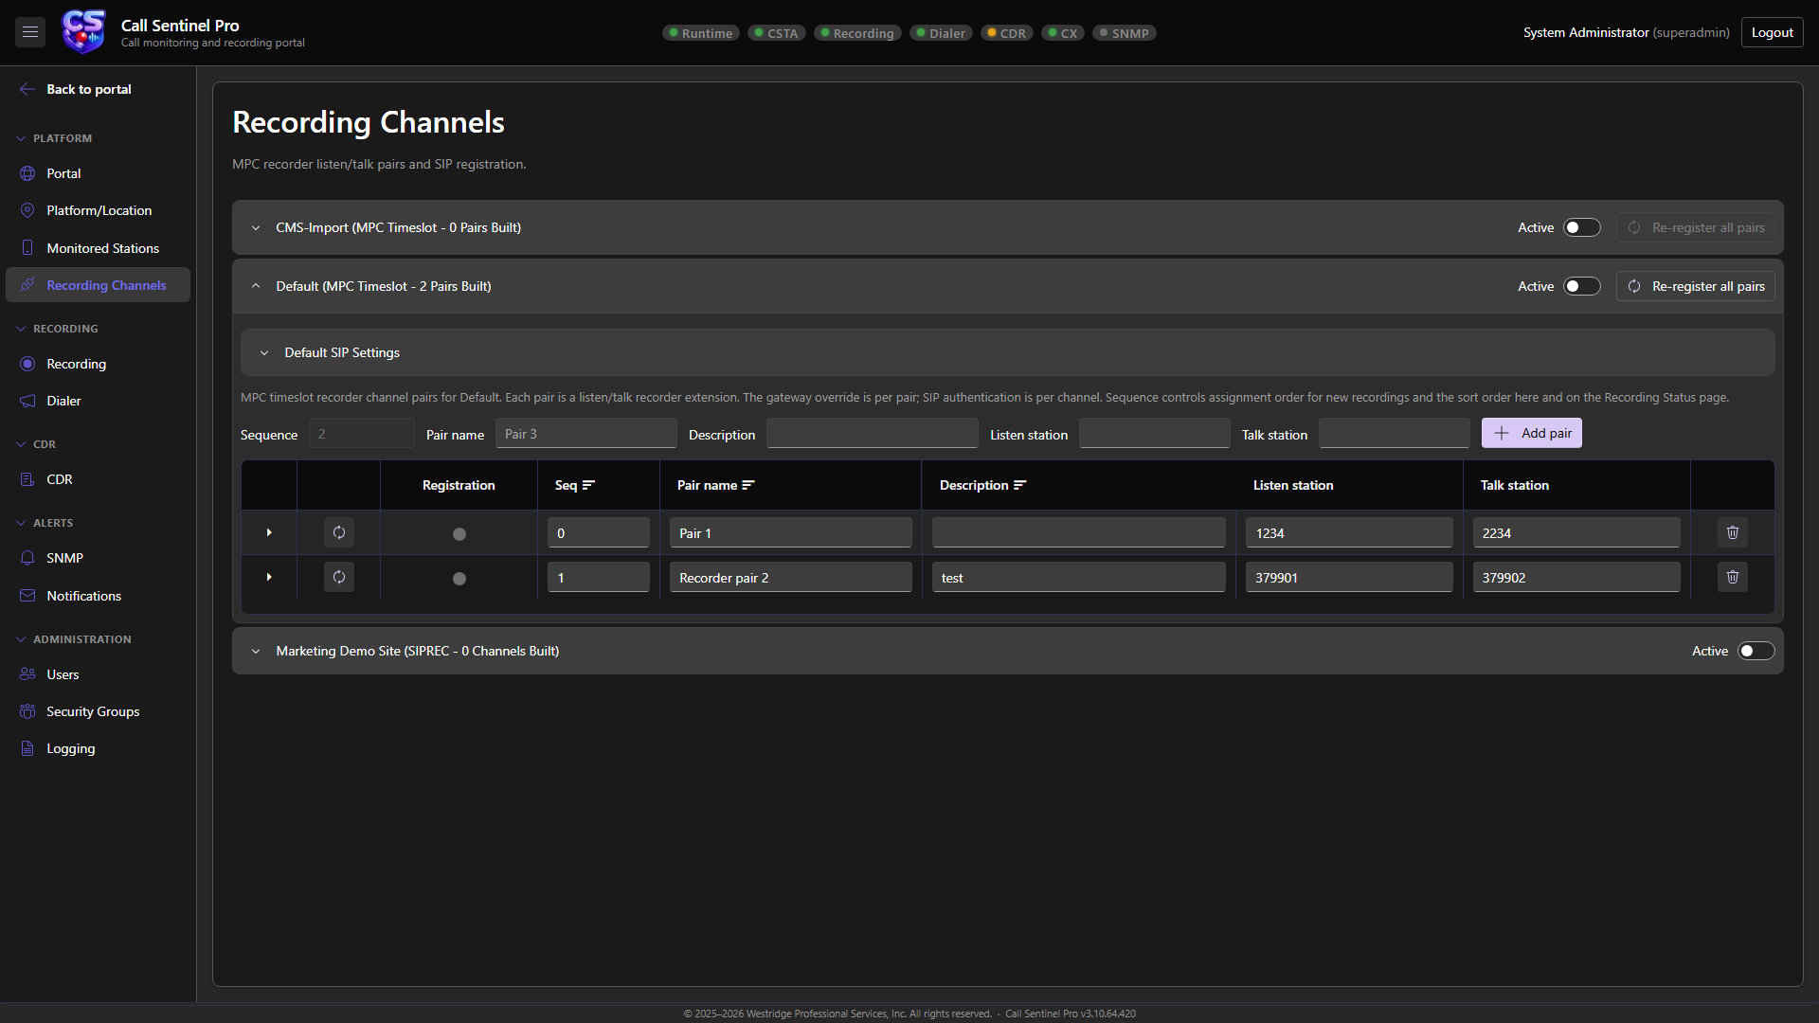
Task: Click the Add pair button
Action: pos(1532,433)
